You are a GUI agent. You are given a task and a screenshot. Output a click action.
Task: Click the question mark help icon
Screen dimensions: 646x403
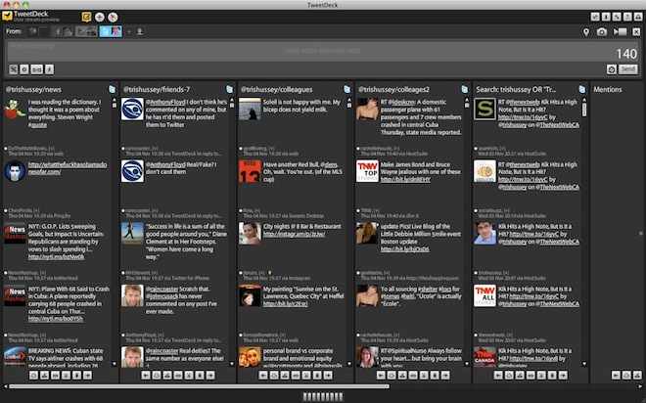coord(627,17)
